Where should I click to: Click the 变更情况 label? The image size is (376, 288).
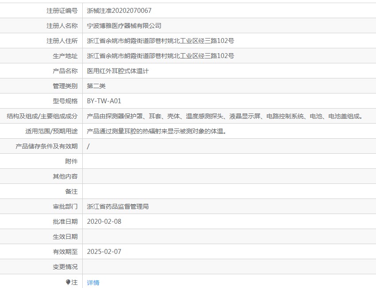pyautogui.click(x=65, y=267)
